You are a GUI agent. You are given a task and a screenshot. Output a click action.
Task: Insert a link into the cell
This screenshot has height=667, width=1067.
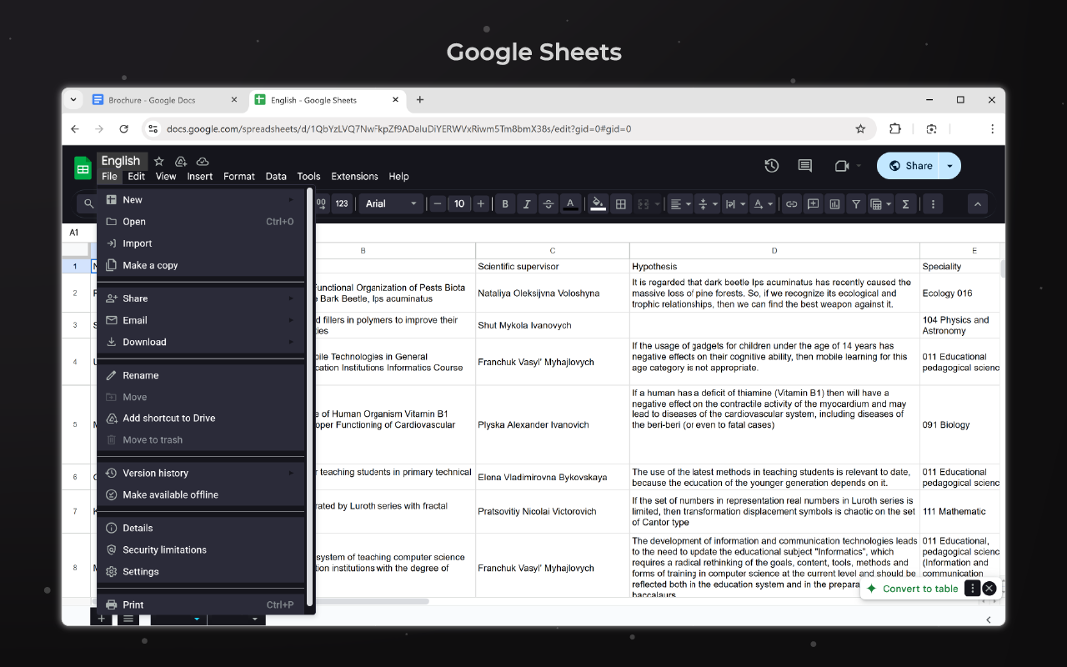(790, 203)
